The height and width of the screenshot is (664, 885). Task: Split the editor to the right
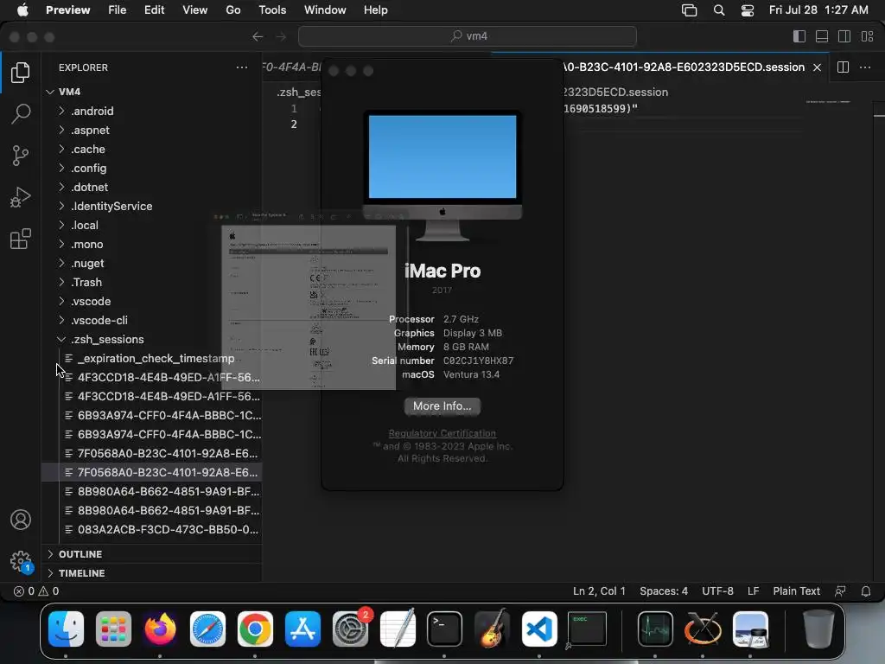coord(843,67)
